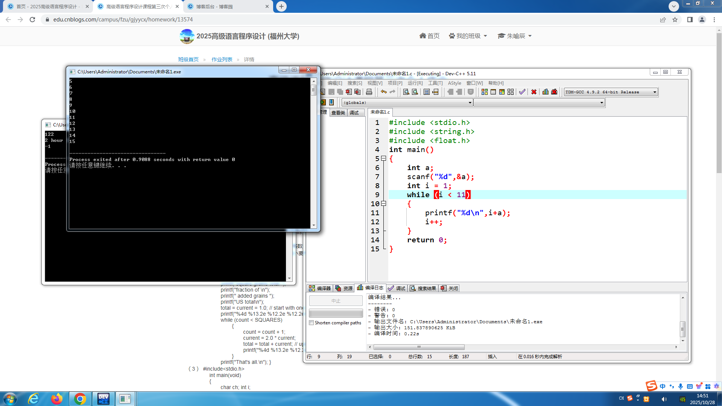This screenshot has width=722, height=406.
Task: Click the Chrome address bar URL
Action: pyautogui.click(x=123, y=20)
